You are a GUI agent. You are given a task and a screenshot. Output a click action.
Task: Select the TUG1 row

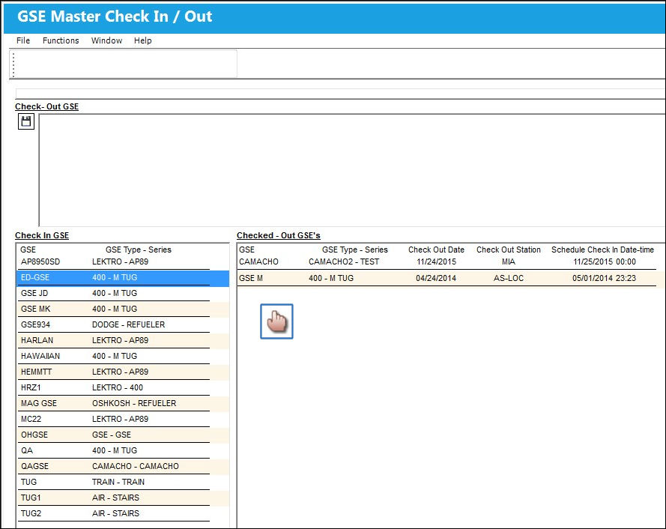pyautogui.click(x=123, y=498)
